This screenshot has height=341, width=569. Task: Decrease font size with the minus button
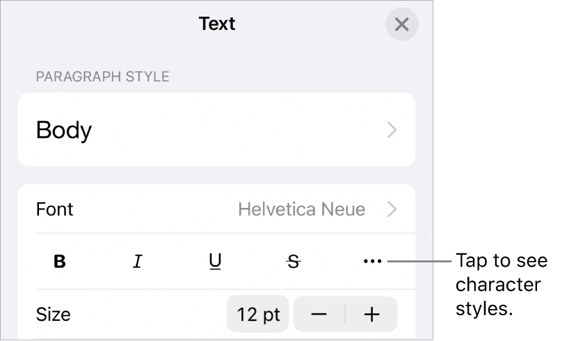click(x=319, y=315)
